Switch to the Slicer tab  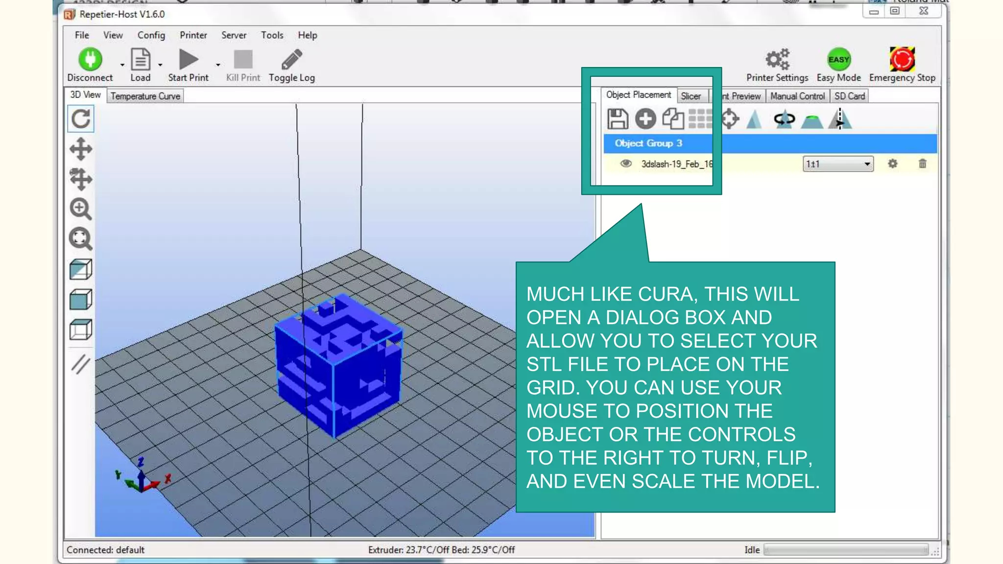[691, 96]
